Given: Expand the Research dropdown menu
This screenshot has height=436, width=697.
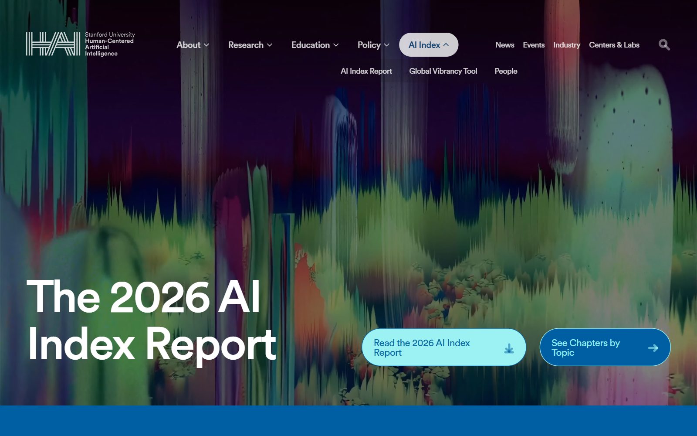Looking at the screenshot, I should (250, 45).
